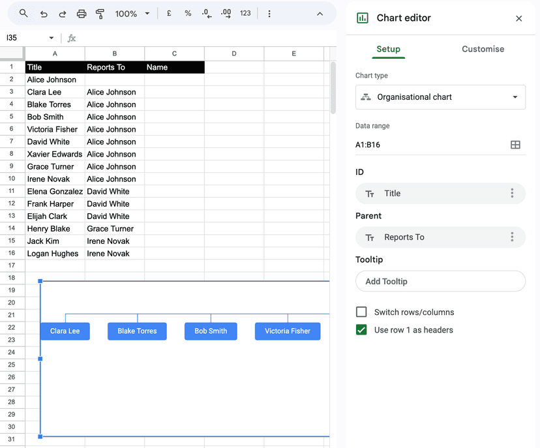Open options menu for the Title ID field

point(513,193)
